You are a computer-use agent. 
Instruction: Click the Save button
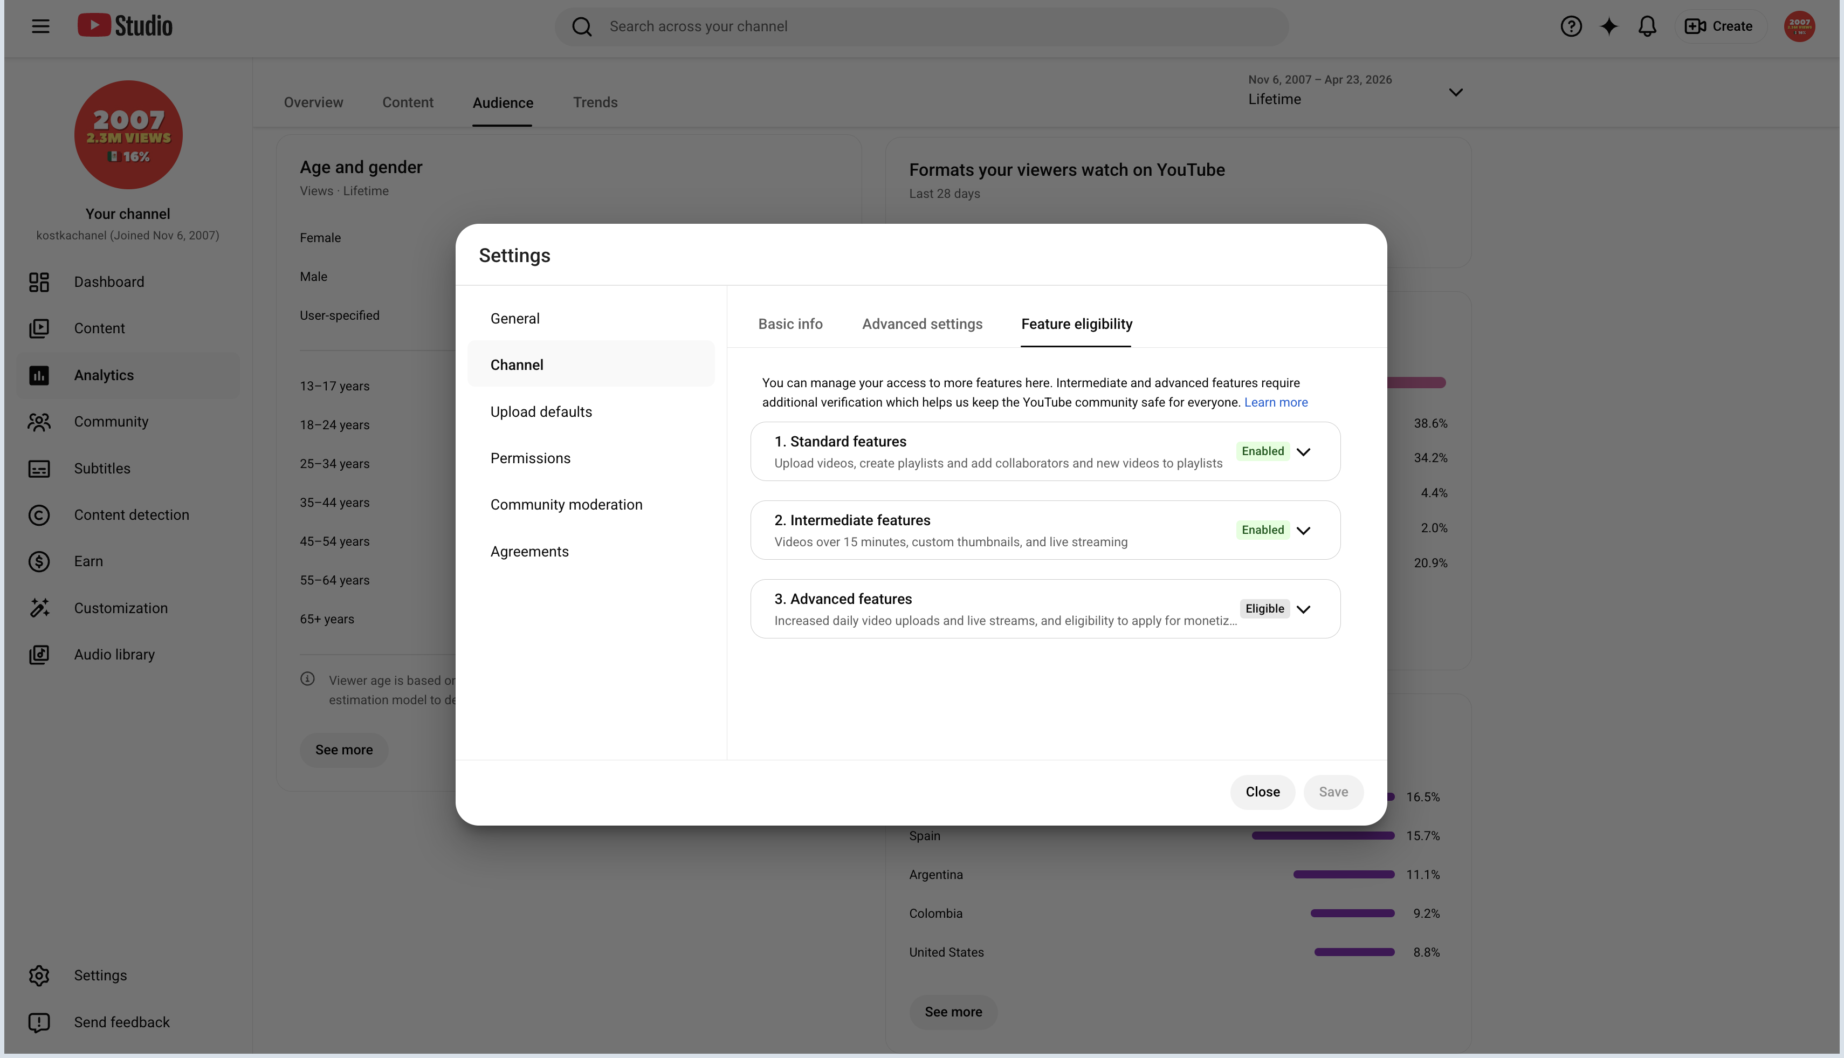1333,792
